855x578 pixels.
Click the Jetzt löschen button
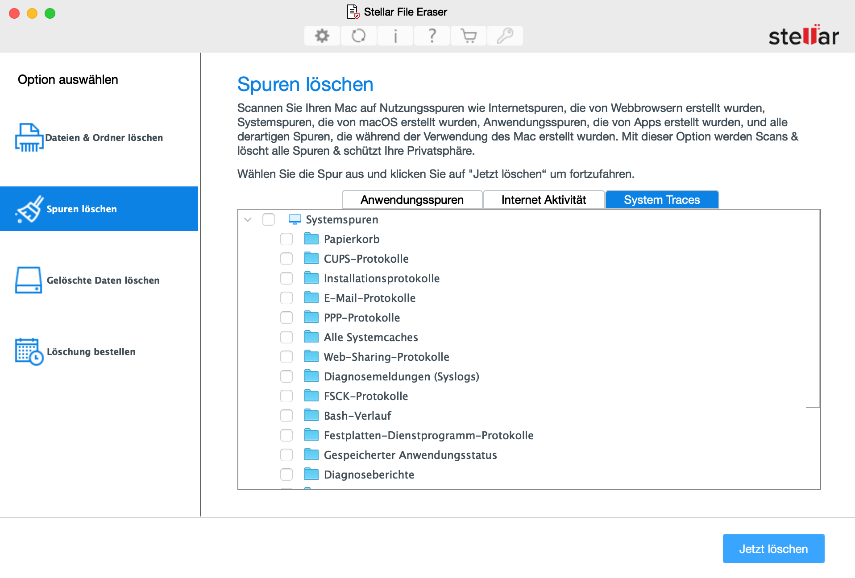tap(773, 549)
